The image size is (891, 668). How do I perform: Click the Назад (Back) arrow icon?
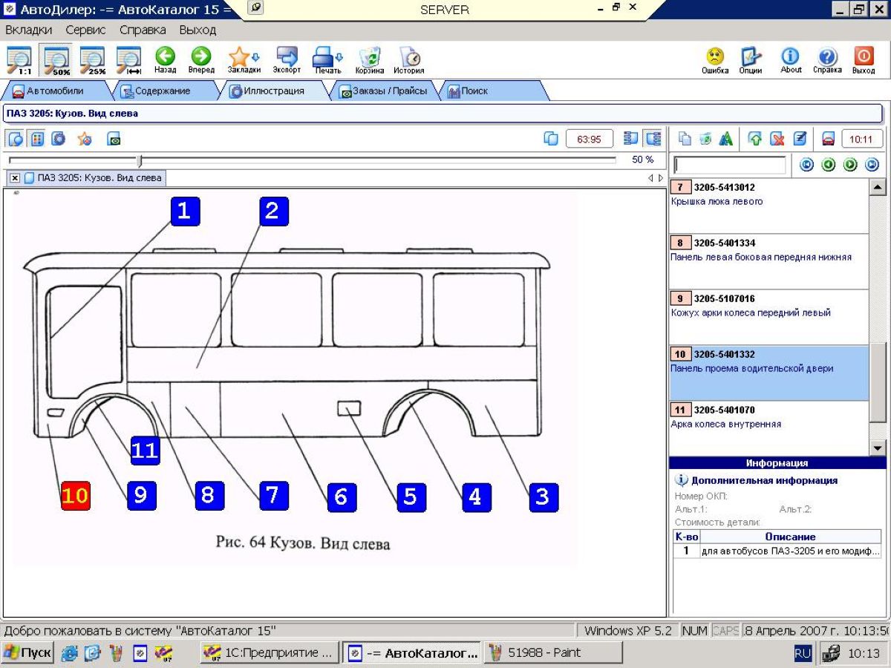[165, 59]
